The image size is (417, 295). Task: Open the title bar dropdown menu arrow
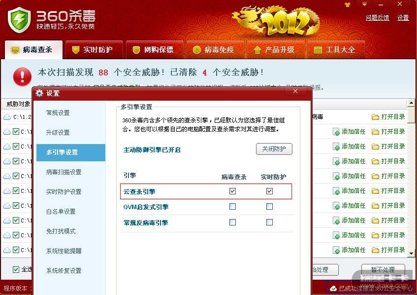tap(365, 4)
